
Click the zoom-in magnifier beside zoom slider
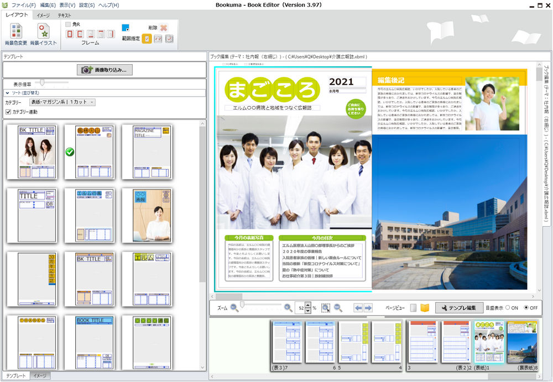[288, 308]
